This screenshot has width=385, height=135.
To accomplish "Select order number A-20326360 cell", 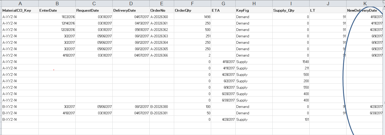I will click(x=161, y=17).
